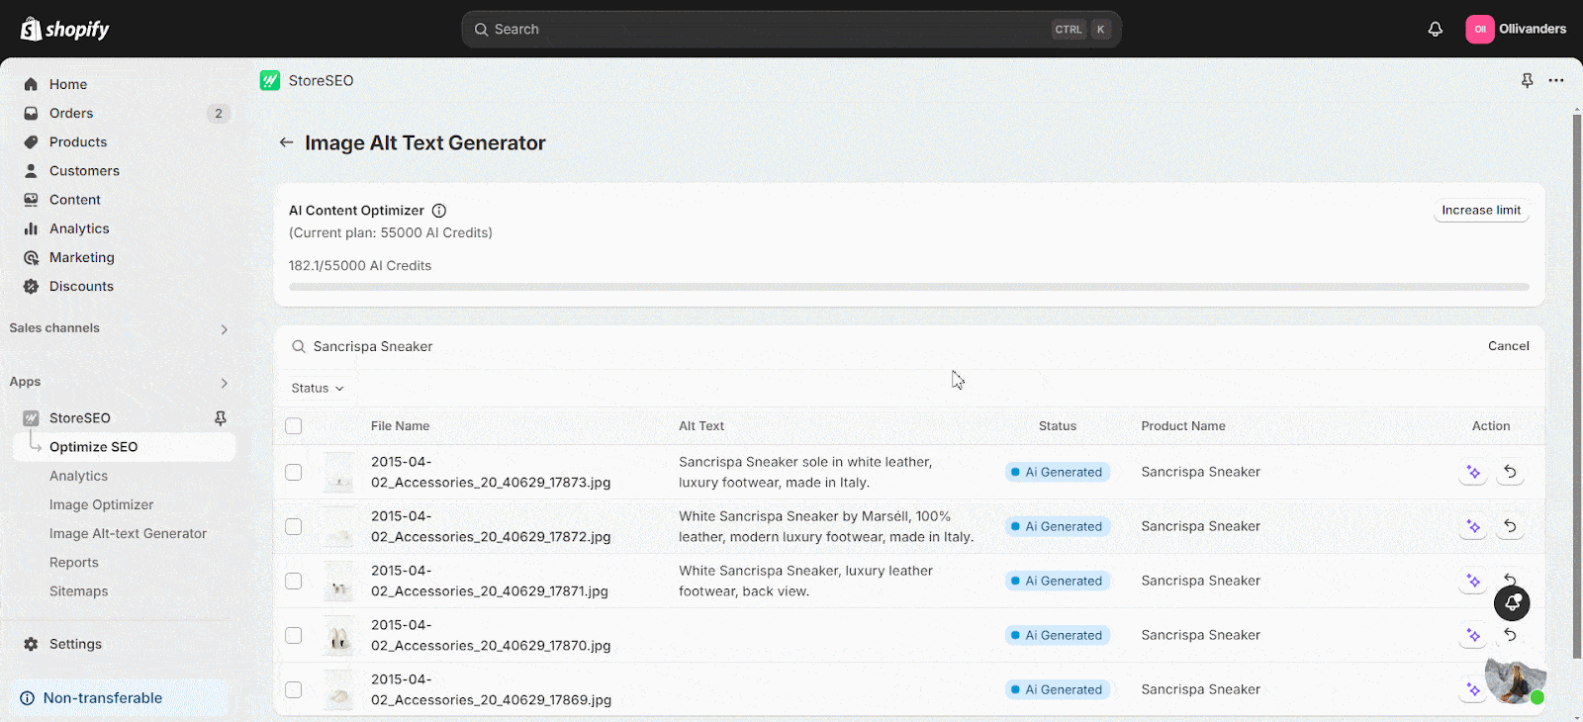Select the checkbox for 17873.jpg row
The image size is (1583, 722).
click(x=293, y=472)
